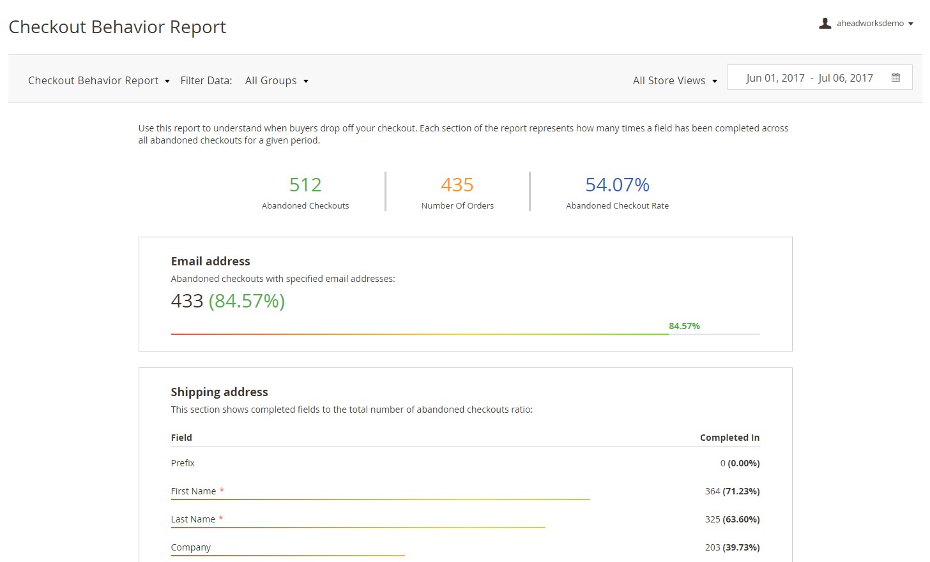Expand the aheadworksdemo account menu arrow
Image resolution: width=930 pixels, height=562 pixels.
(x=911, y=24)
